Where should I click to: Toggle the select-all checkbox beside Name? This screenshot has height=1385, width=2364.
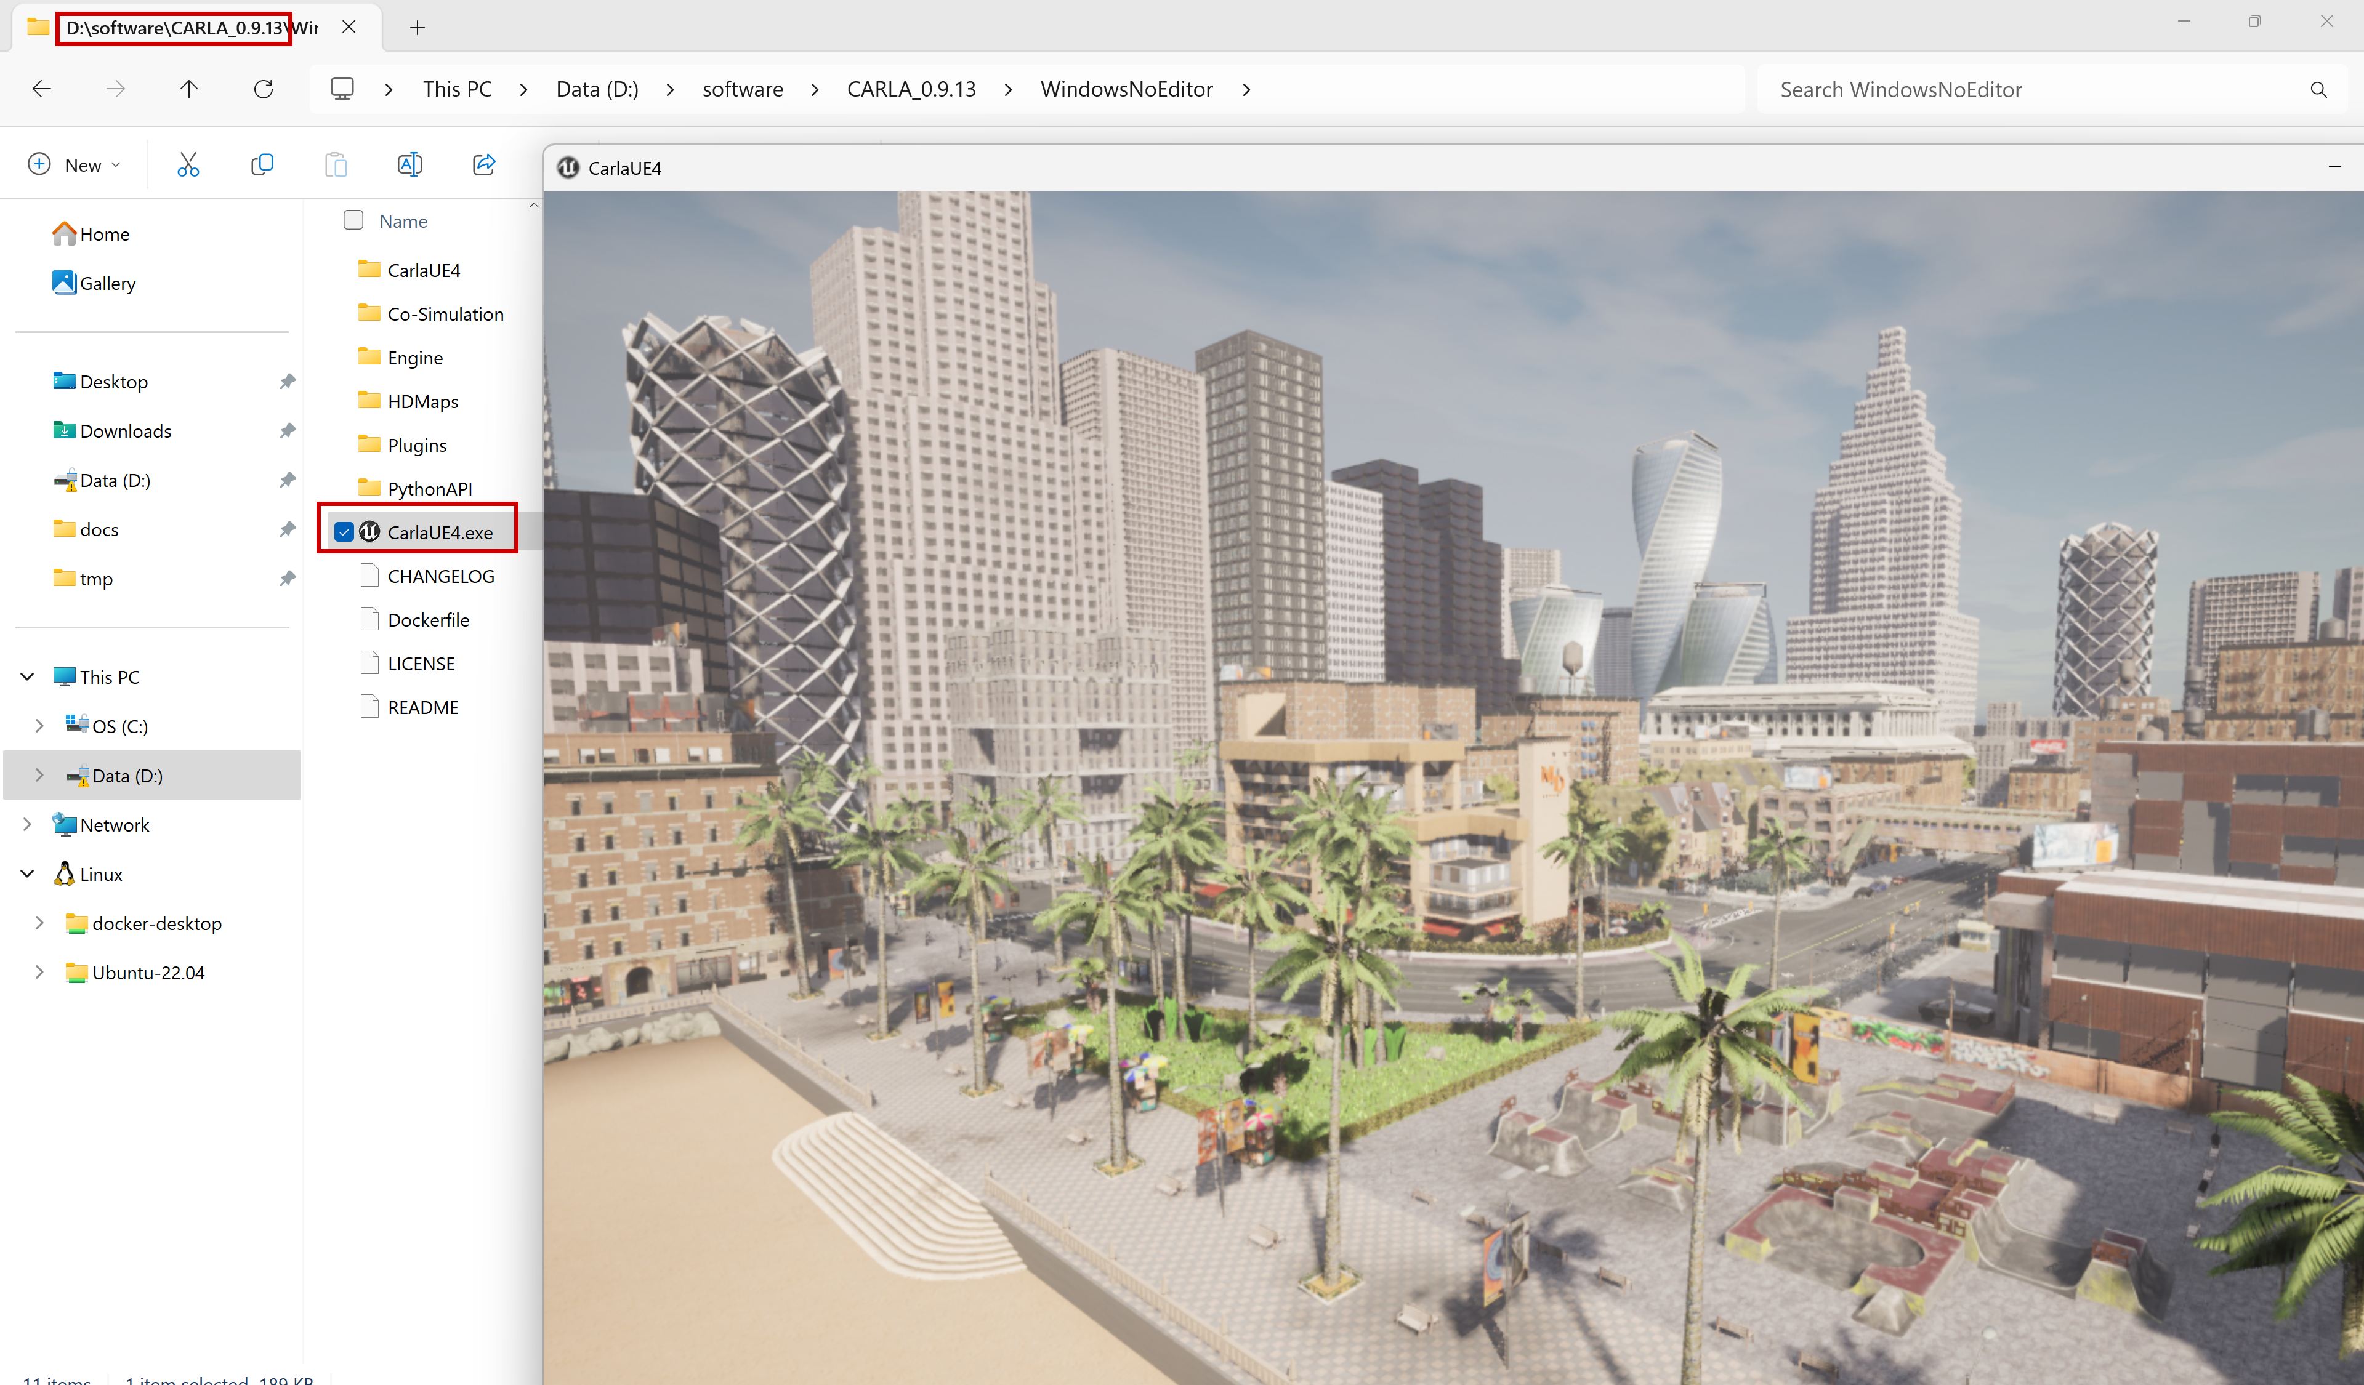[x=353, y=220]
